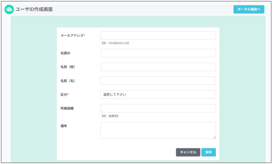
Task: Click the メールアドレス field label
Action: [x=73, y=36]
